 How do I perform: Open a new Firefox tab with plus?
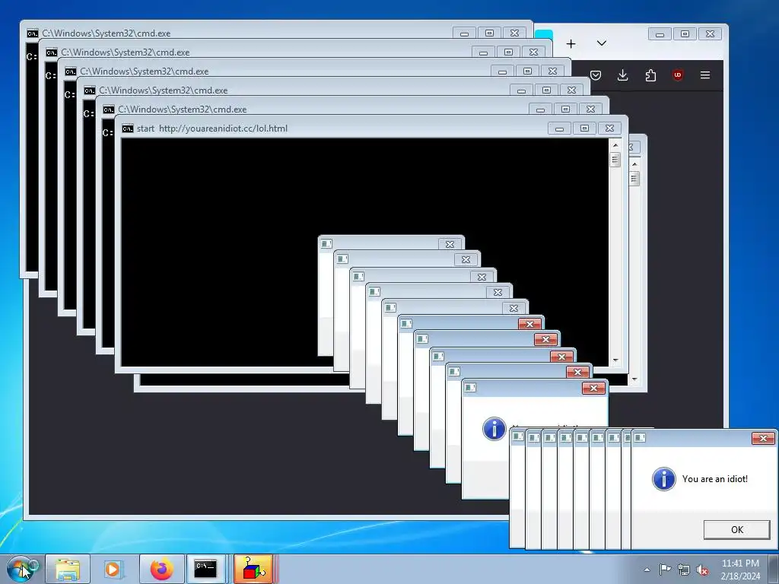(x=571, y=43)
